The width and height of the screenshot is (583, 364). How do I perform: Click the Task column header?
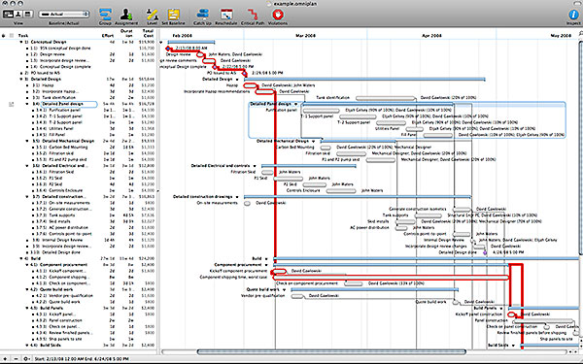pyautogui.click(x=23, y=36)
